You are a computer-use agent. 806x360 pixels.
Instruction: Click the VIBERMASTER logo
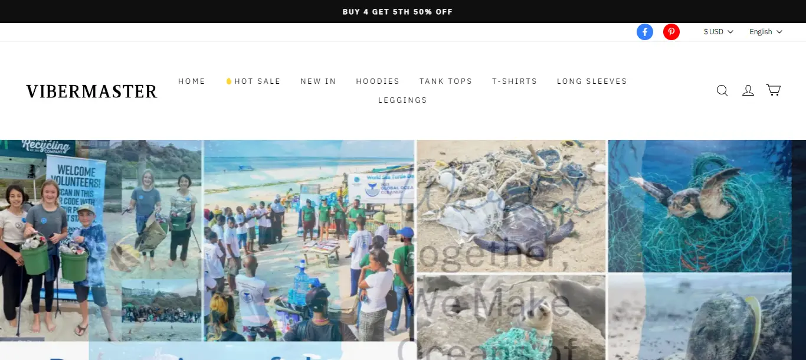click(91, 91)
